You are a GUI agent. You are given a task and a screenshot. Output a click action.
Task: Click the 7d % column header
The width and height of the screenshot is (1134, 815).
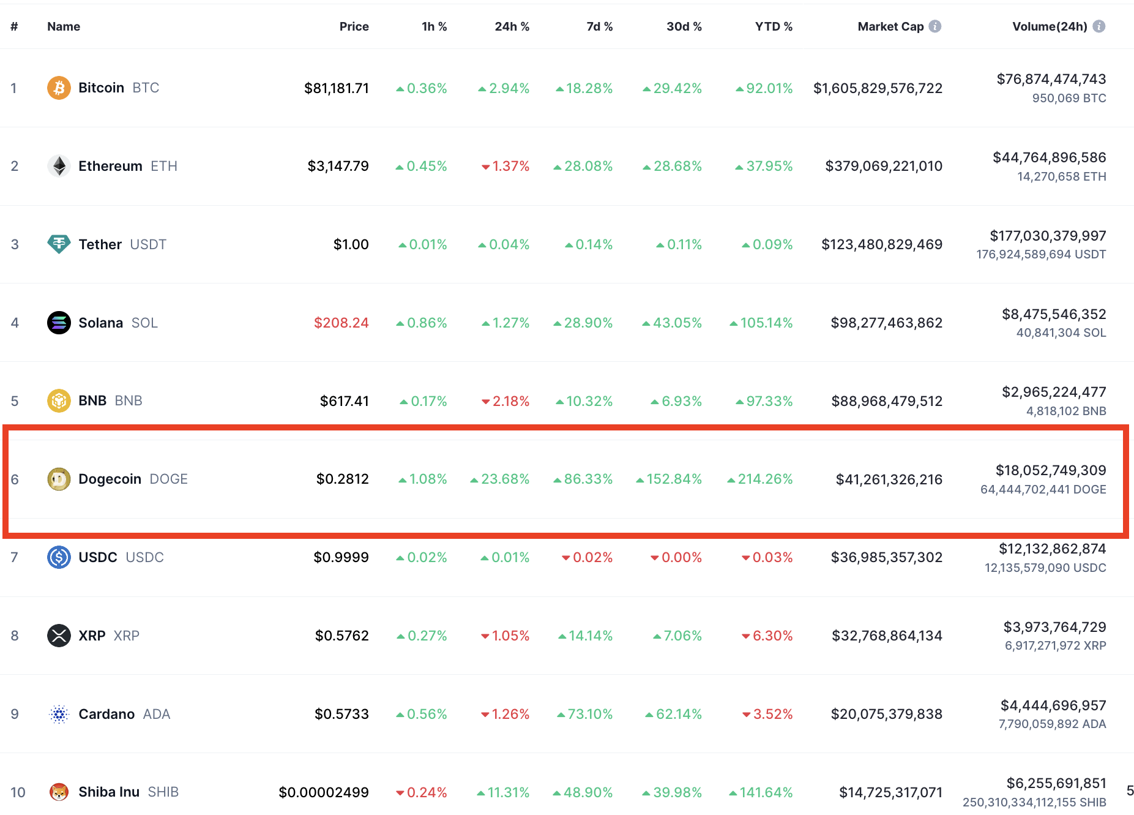click(599, 26)
